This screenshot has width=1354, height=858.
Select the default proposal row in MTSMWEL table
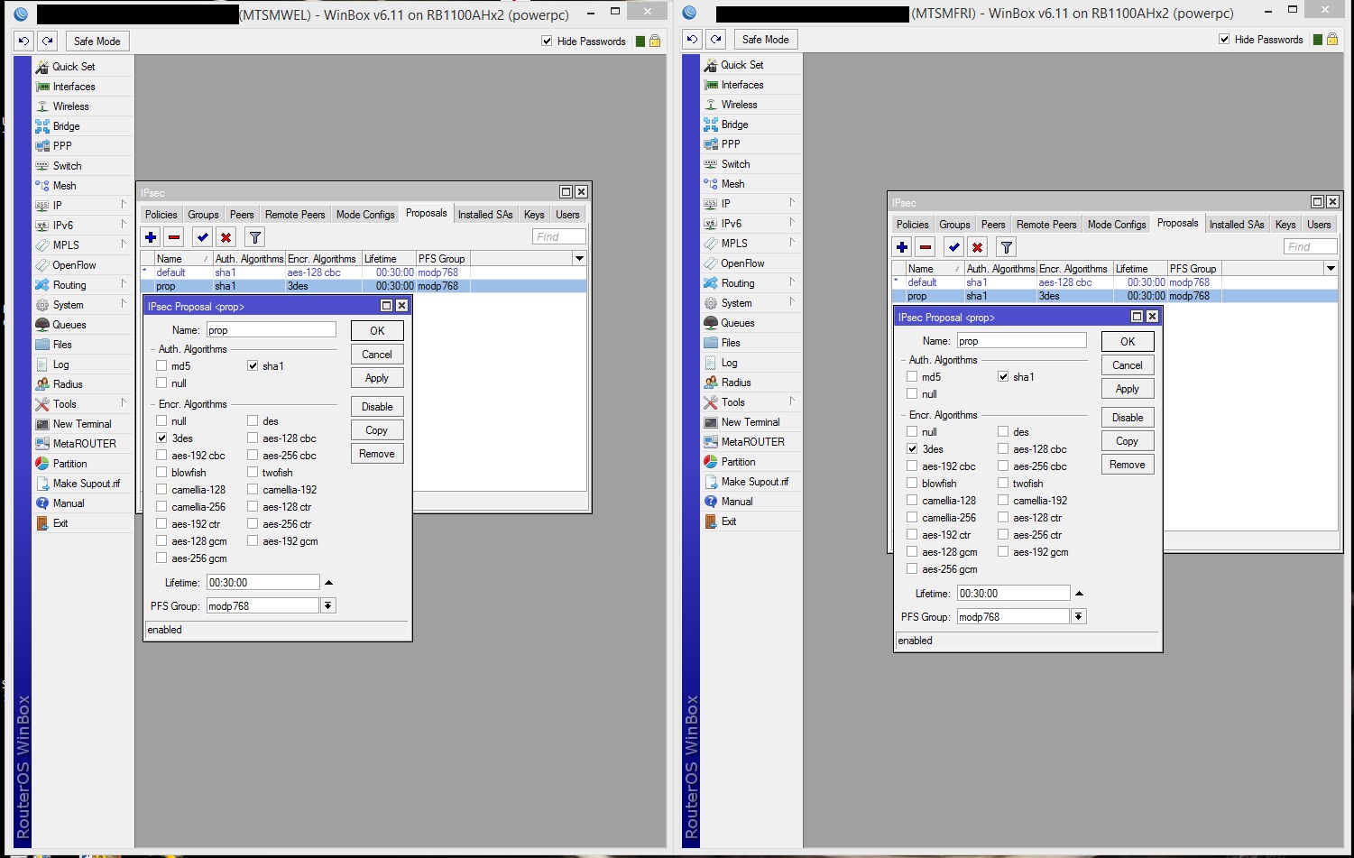(x=364, y=272)
